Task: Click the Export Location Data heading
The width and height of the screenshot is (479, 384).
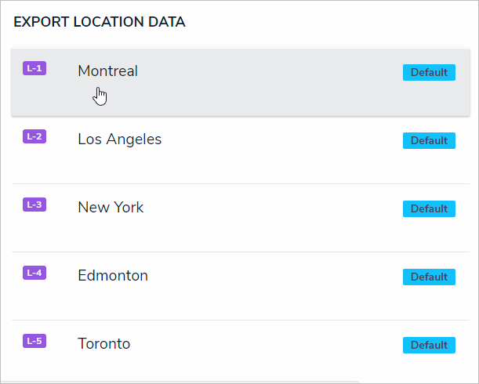Action: pyautogui.click(x=100, y=23)
